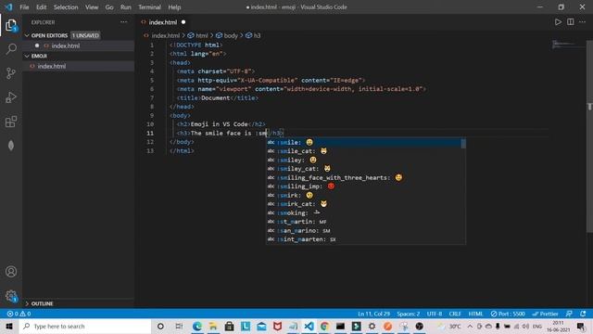The width and height of the screenshot is (593, 334).
Task: Open Google Chrome from taskbar
Action: [x=324, y=326]
